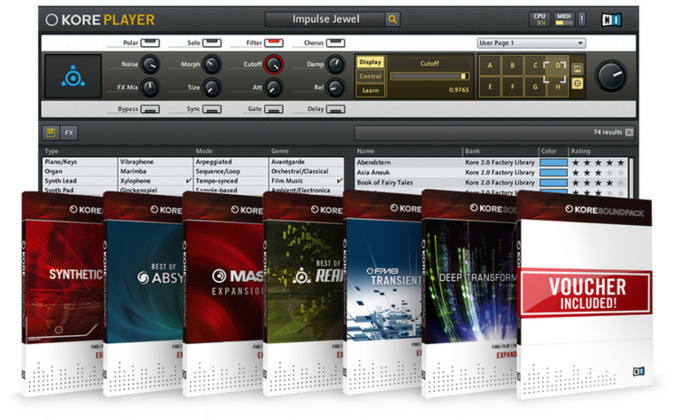Click the FX Mix knob
Image resolution: width=678 pixels, height=420 pixels.
click(x=150, y=88)
